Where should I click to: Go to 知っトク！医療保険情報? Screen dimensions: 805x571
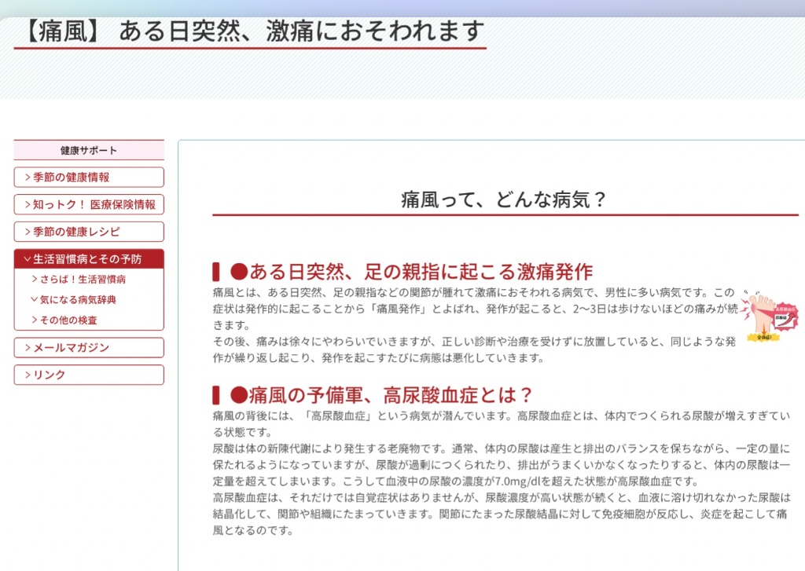94,205
